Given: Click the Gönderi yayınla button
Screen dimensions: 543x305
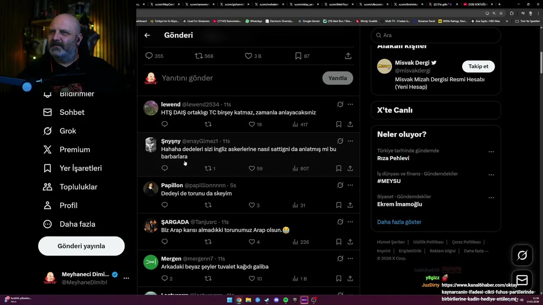Looking at the screenshot, I should [81, 246].
